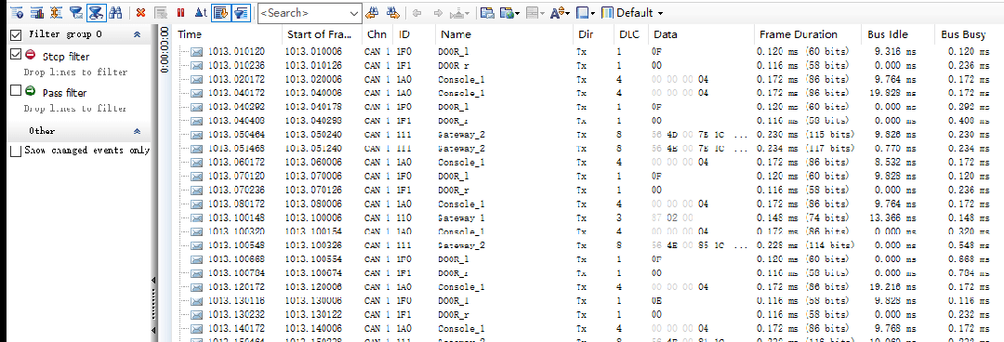Toggle the delta time icon

click(x=201, y=12)
